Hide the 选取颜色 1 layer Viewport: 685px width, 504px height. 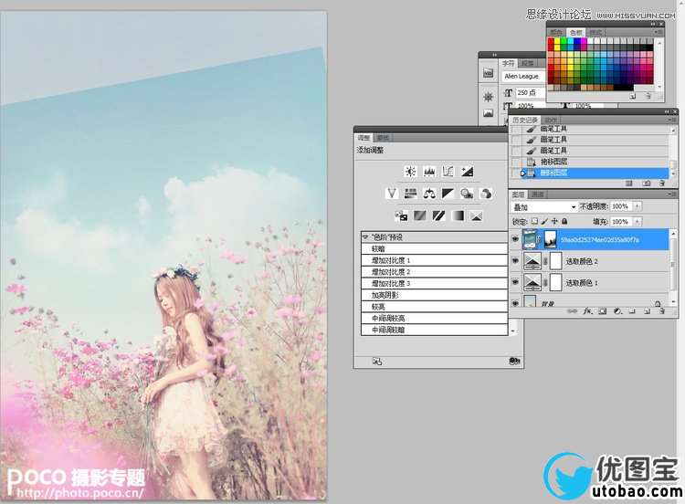(515, 282)
